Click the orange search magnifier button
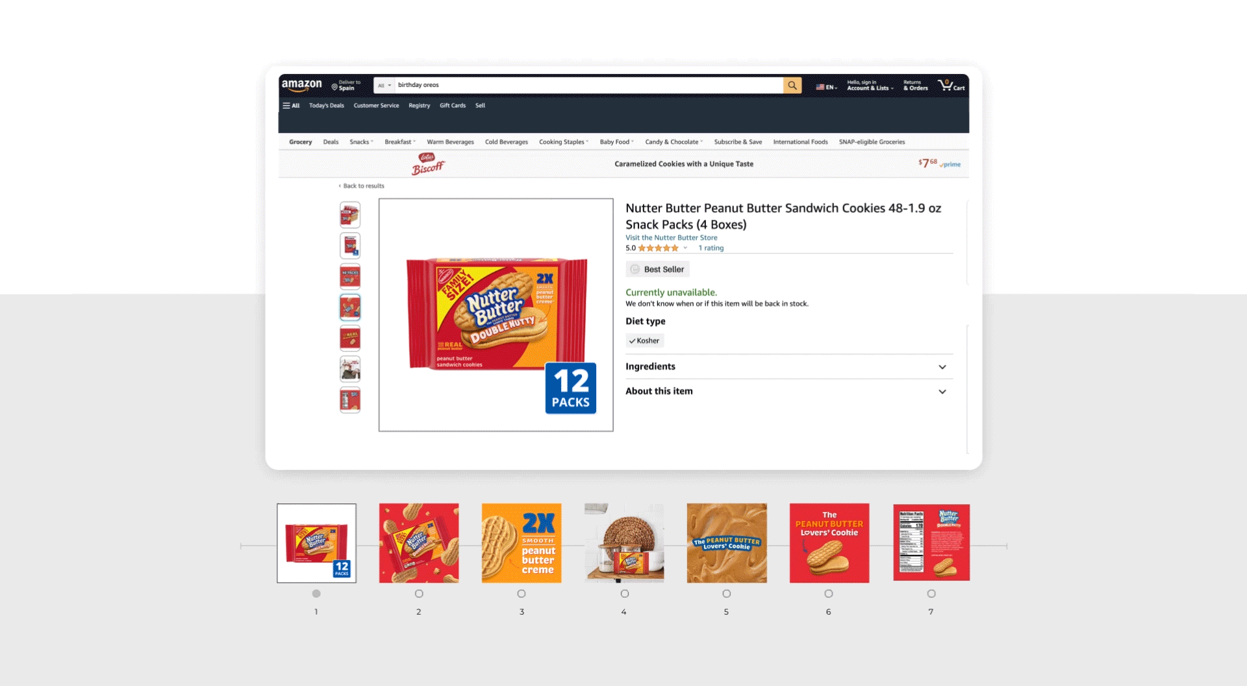The width and height of the screenshot is (1247, 686). [x=792, y=85]
